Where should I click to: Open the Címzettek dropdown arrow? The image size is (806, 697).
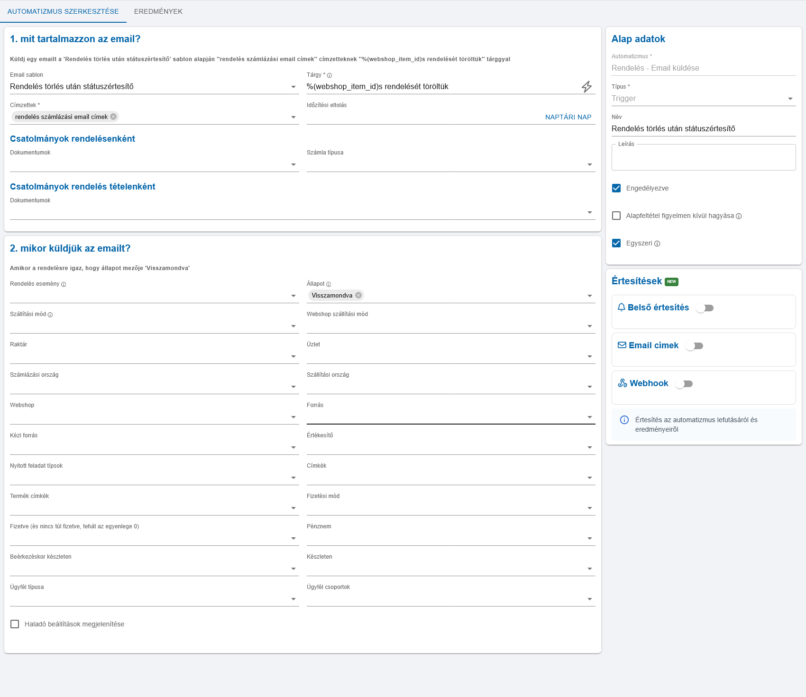pyautogui.click(x=293, y=117)
